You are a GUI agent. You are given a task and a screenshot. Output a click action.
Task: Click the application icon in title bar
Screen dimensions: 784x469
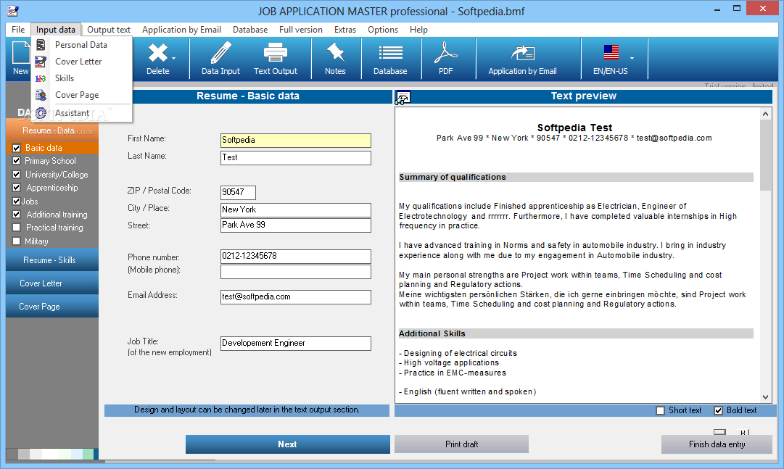(14, 10)
